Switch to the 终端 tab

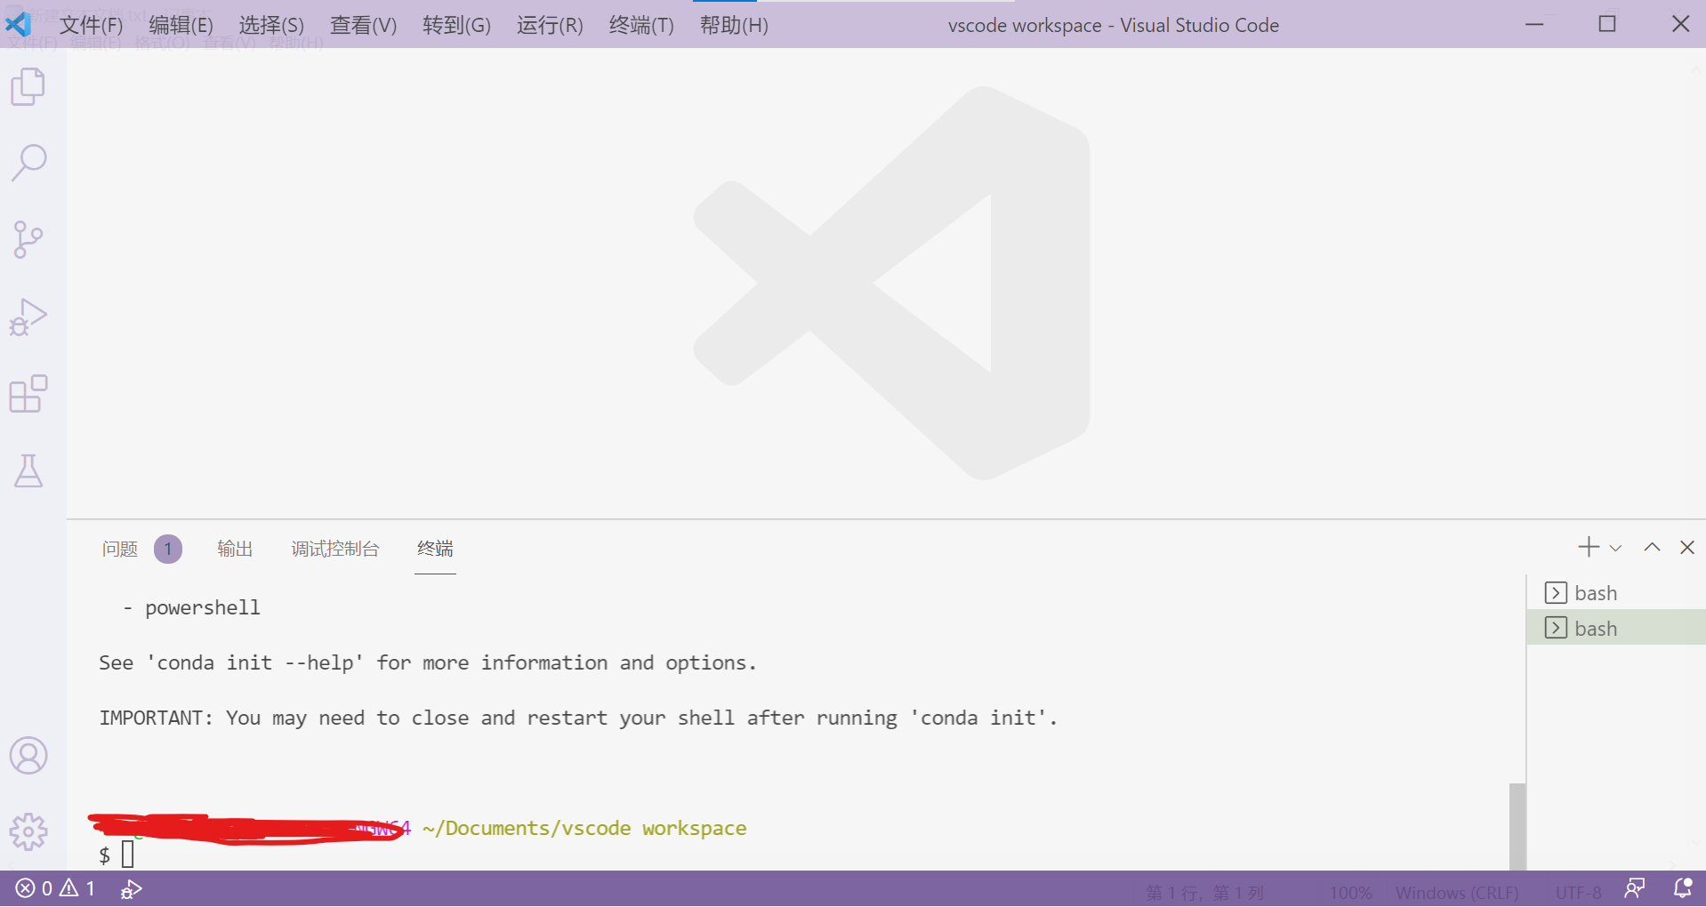(435, 549)
